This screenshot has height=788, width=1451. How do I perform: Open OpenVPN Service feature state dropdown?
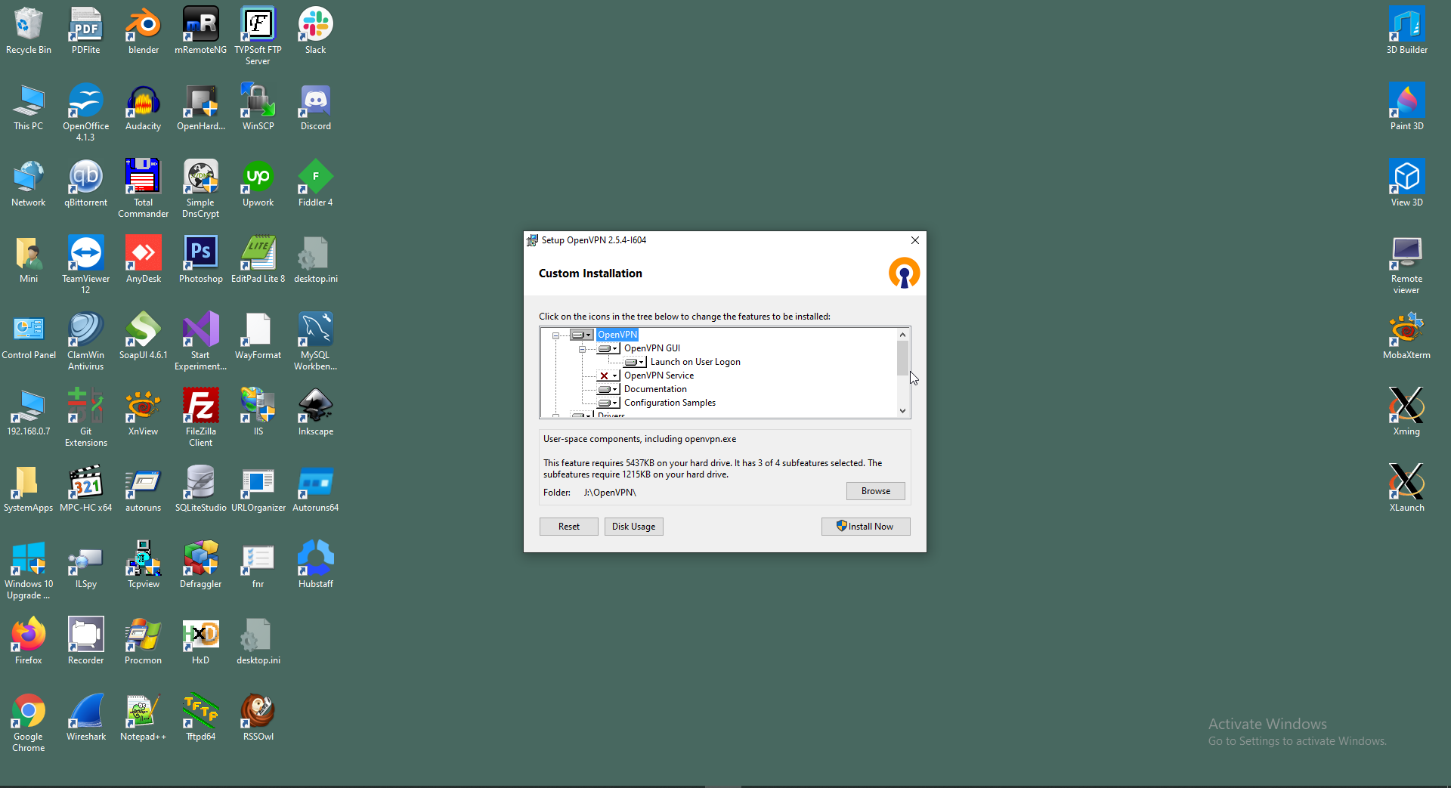tap(608, 375)
